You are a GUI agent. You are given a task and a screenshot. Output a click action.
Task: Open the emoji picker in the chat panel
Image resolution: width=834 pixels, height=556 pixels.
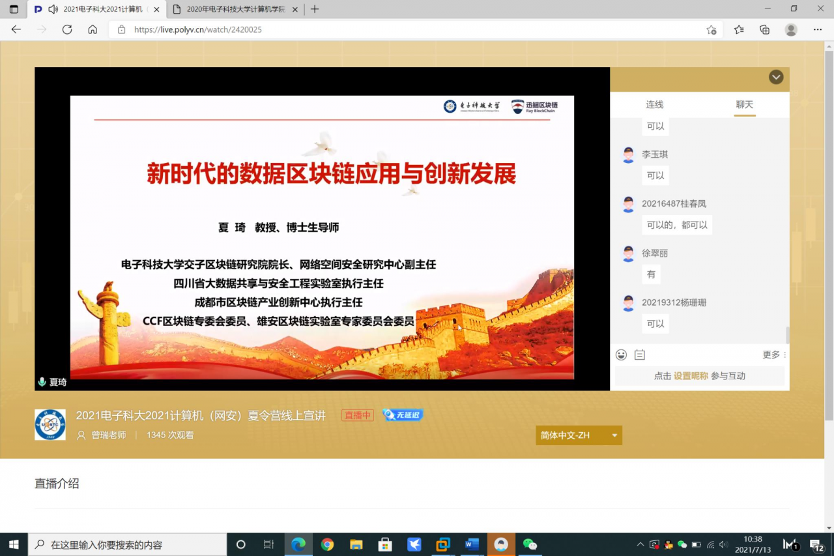[x=622, y=355]
